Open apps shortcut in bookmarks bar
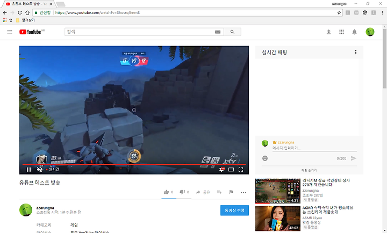The image size is (387, 233). click(x=8, y=20)
